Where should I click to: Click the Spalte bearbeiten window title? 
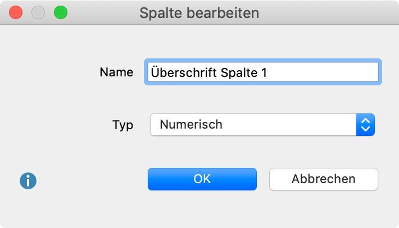click(199, 13)
